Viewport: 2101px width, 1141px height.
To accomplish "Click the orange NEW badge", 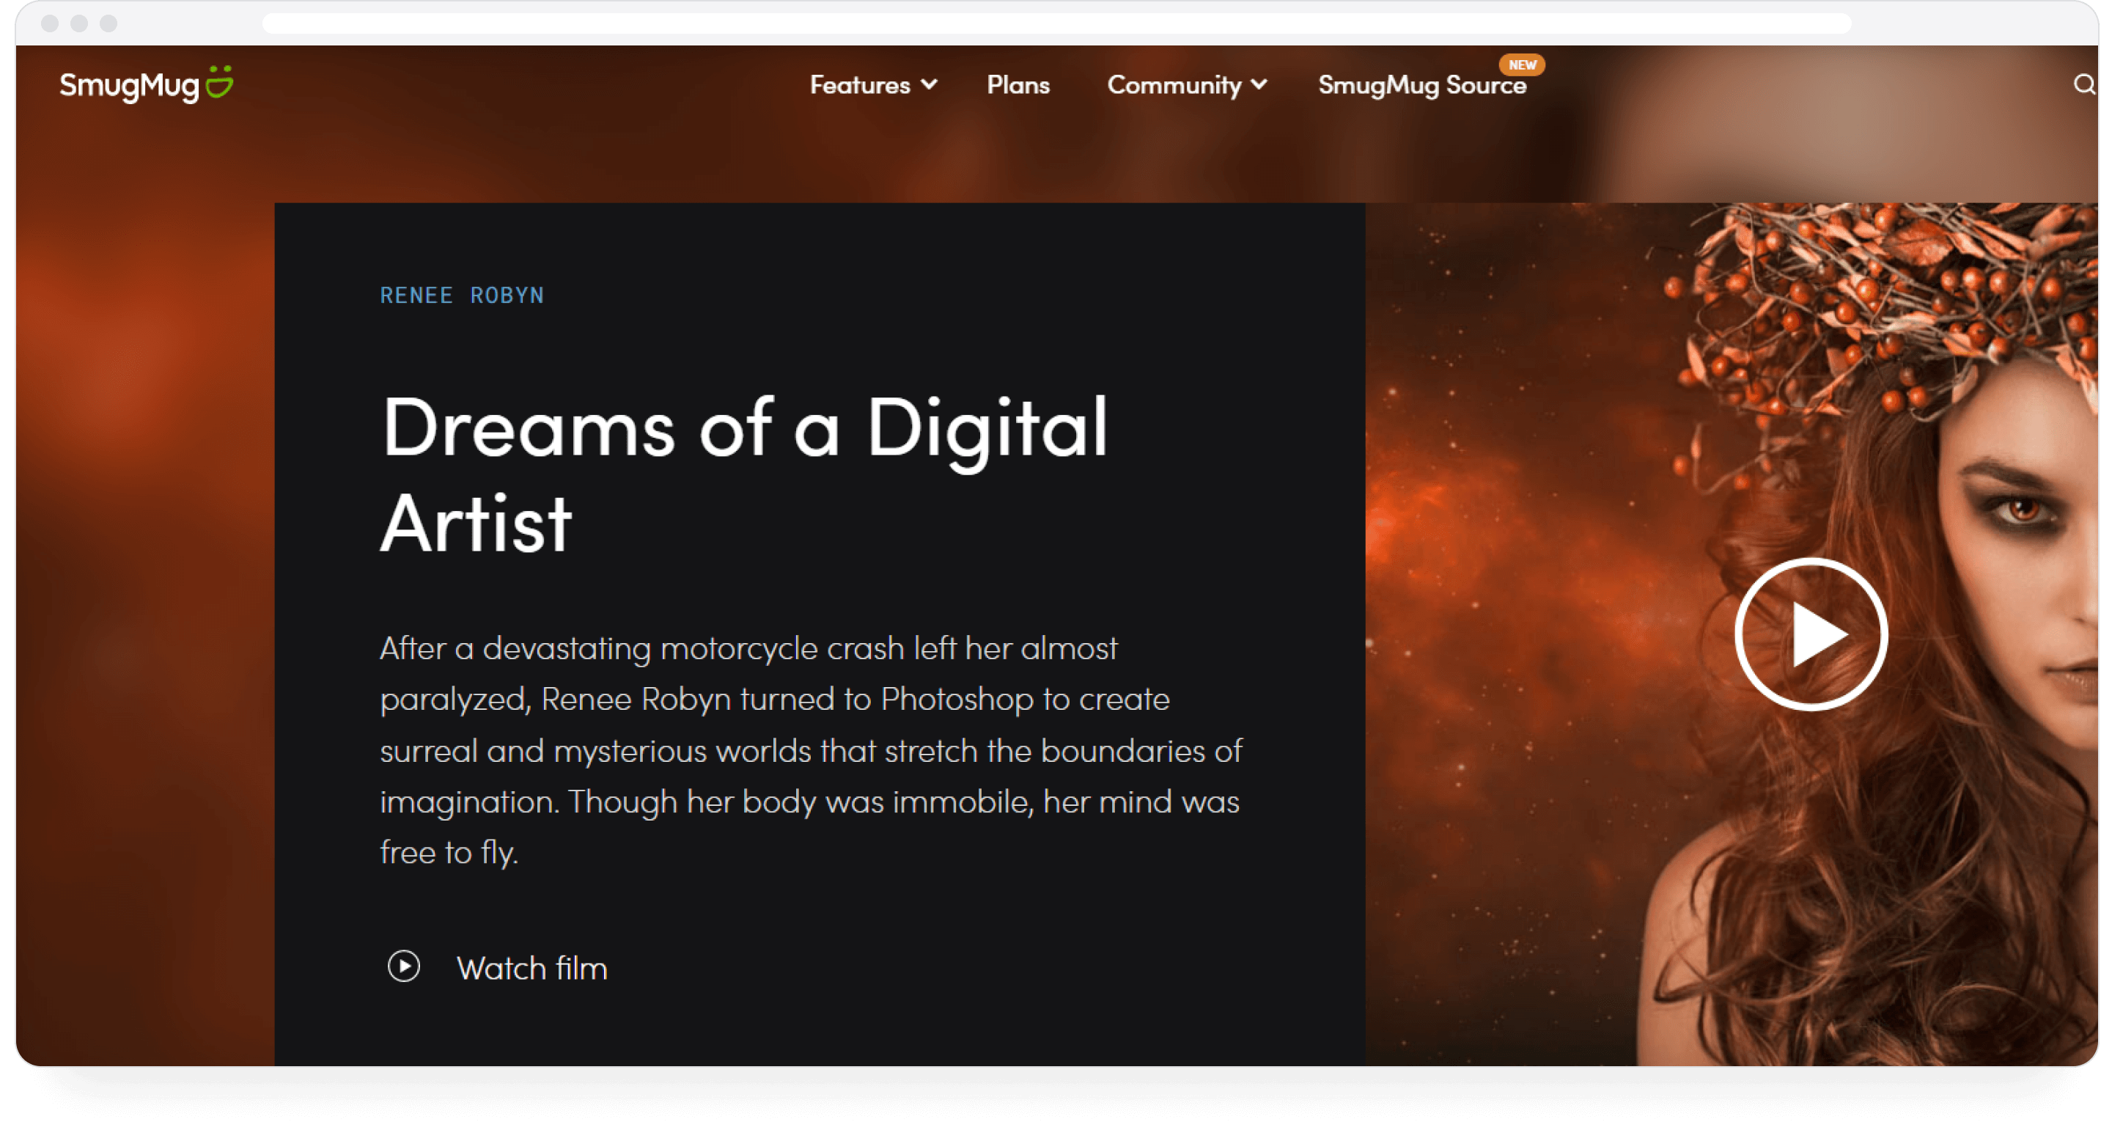I will click(x=1522, y=65).
